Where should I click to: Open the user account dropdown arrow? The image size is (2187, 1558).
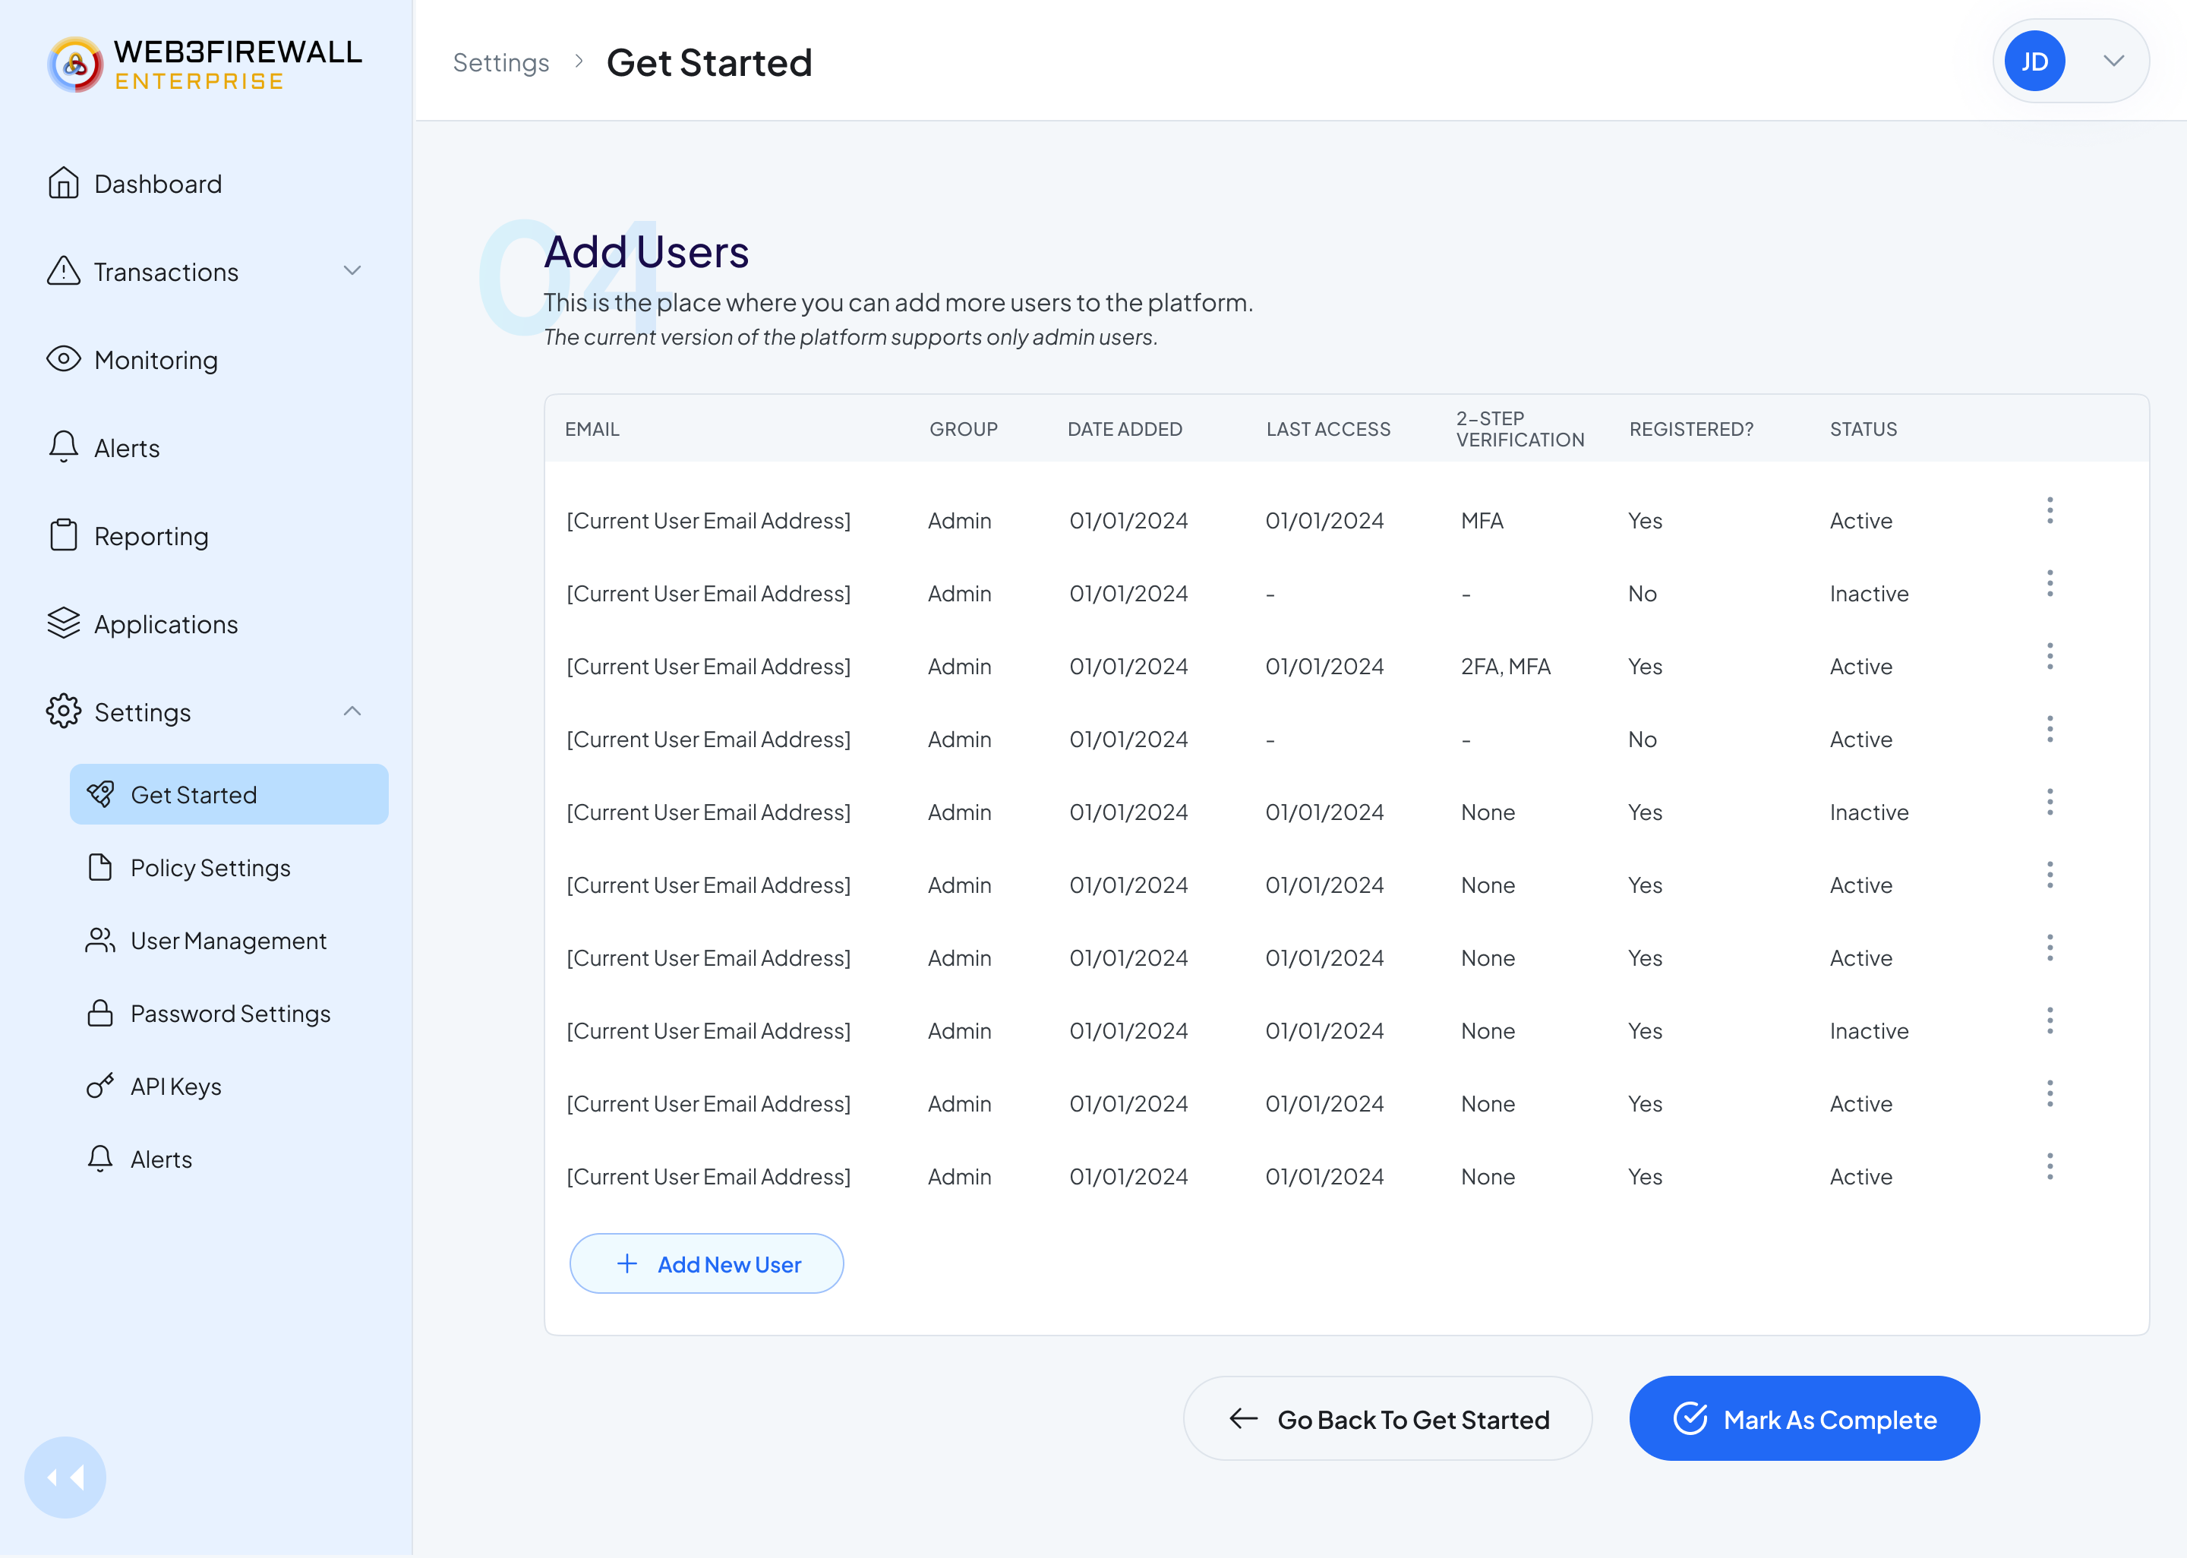2114,61
